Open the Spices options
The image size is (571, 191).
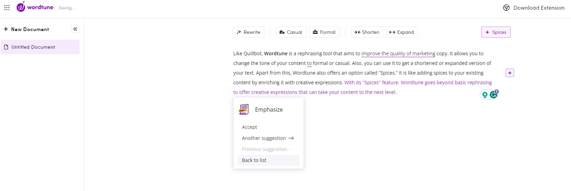(496, 32)
